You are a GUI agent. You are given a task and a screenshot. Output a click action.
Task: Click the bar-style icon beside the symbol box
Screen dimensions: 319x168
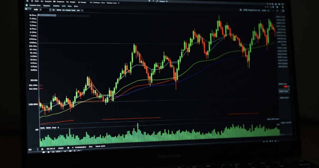coord(54,10)
